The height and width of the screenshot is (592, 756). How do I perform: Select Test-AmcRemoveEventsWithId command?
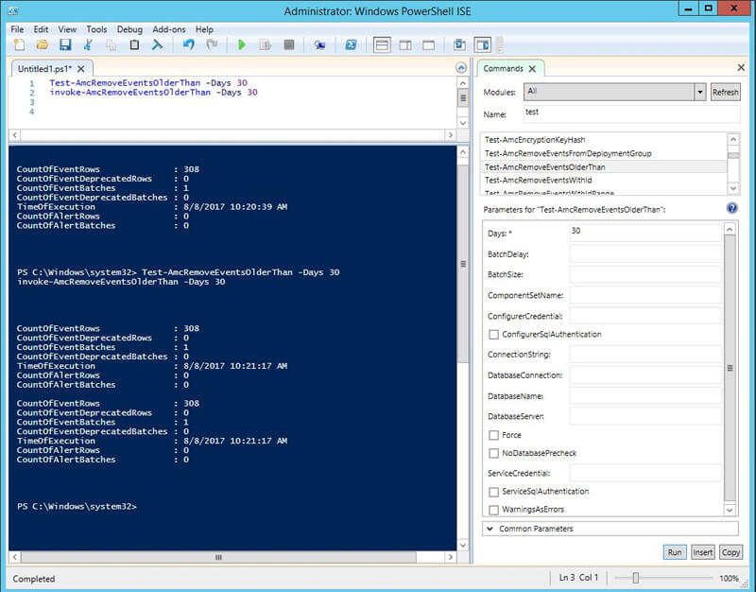coord(604,180)
